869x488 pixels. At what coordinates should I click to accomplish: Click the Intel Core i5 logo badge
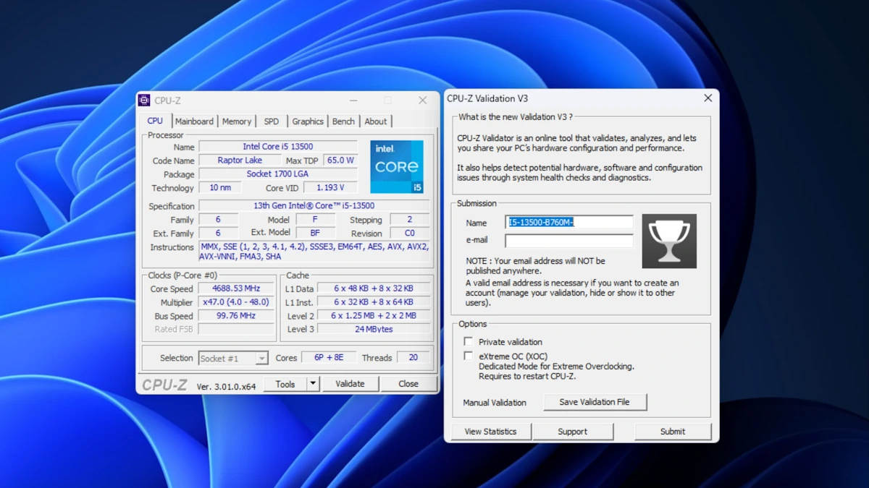(397, 167)
